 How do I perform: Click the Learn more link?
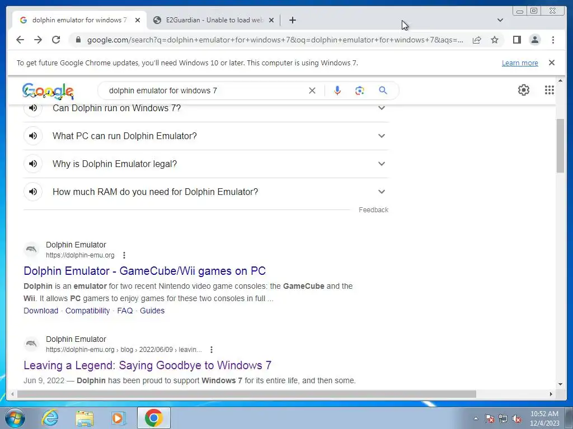coord(520,63)
